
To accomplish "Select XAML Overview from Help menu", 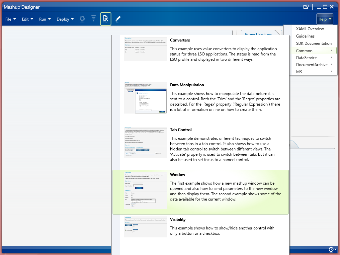I will coord(310,29).
